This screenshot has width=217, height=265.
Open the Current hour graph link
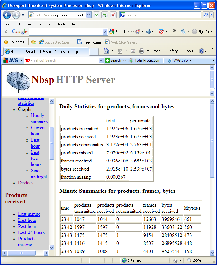(x=38, y=131)
